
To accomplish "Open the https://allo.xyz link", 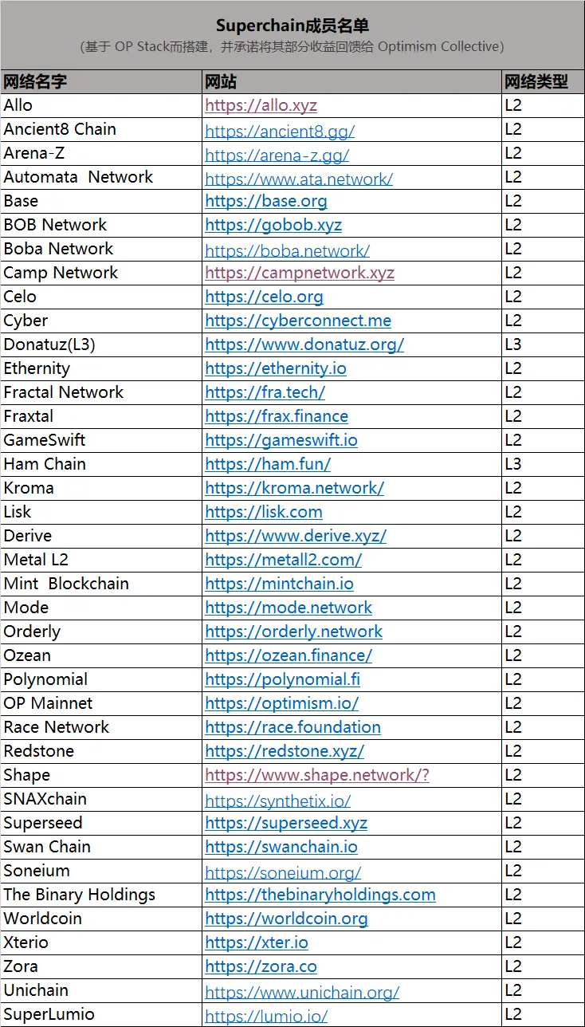I will pos(261,105).
